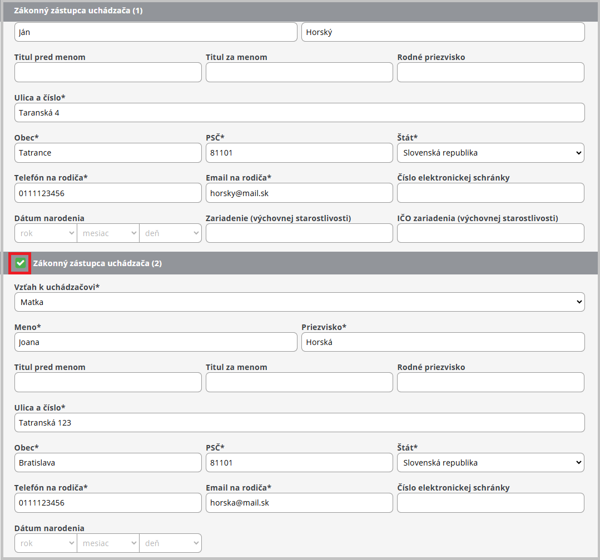
Task: Select birth year (rok) for guardian 2
Action: tap(46, 543)
